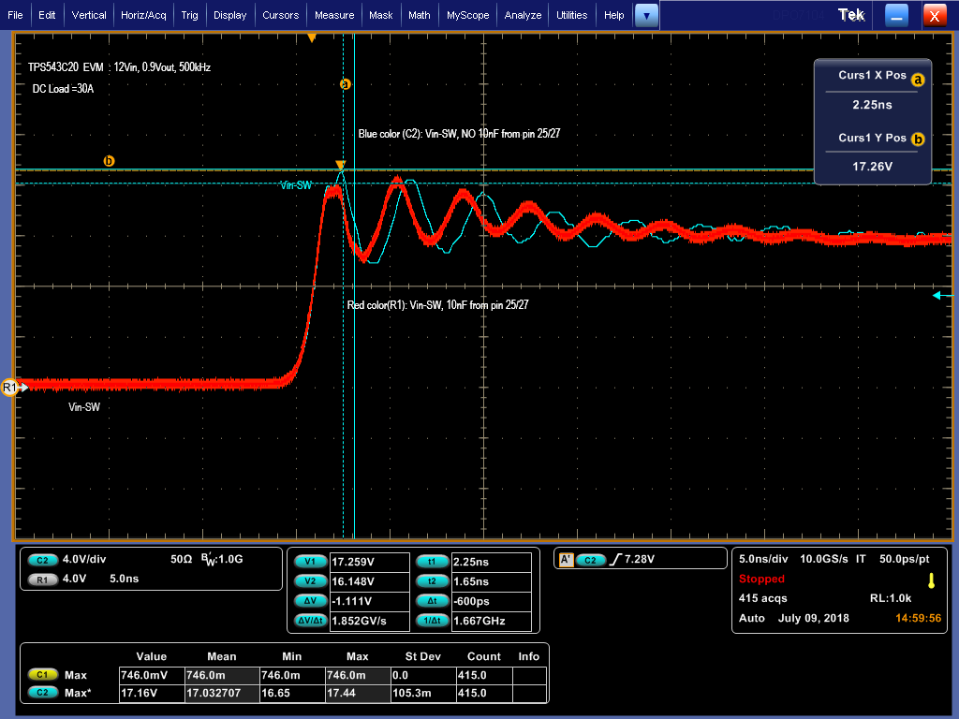Click the 7.28V trigger level readout
Image resolution: width=959 pixels, height=719 pixels.
[x=639, y=560]
